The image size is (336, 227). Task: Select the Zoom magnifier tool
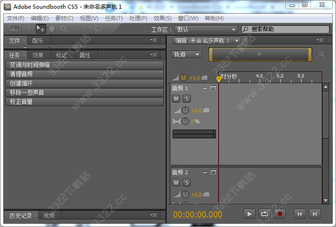tap(64, 29)
